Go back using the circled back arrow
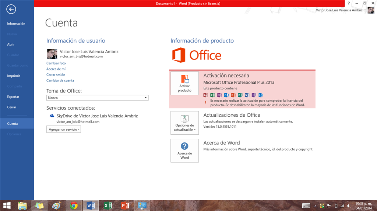The image size is (377, 211). click(x=11, y=9)
